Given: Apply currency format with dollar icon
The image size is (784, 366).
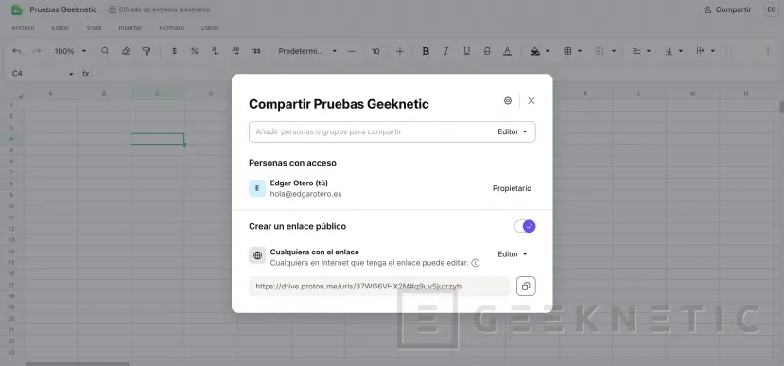Looking at the screenshot, I should coord(174,51).
